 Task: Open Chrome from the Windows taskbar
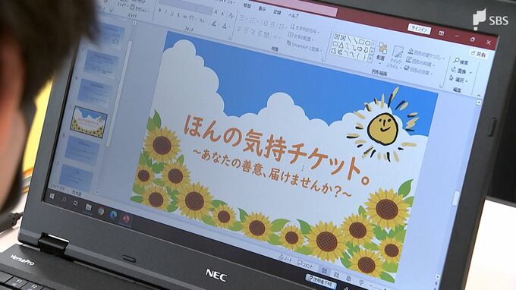point(101,211)
